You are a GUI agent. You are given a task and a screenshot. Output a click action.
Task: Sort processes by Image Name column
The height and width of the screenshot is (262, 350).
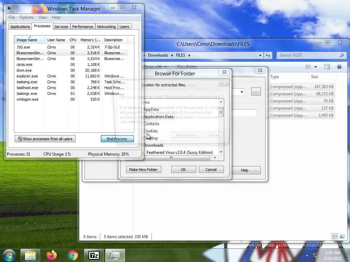point(30,40)
